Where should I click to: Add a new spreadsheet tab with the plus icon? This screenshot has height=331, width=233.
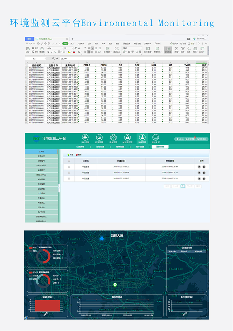coord(72,39)
